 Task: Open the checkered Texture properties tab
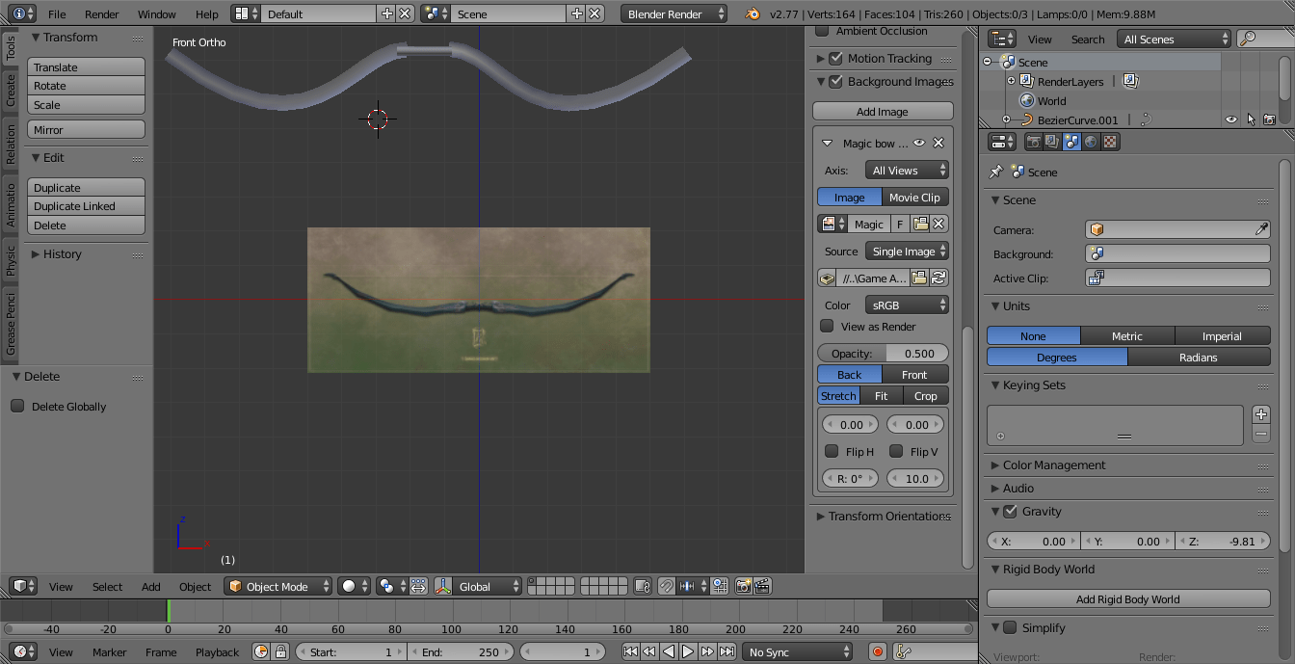(1111, 141)
